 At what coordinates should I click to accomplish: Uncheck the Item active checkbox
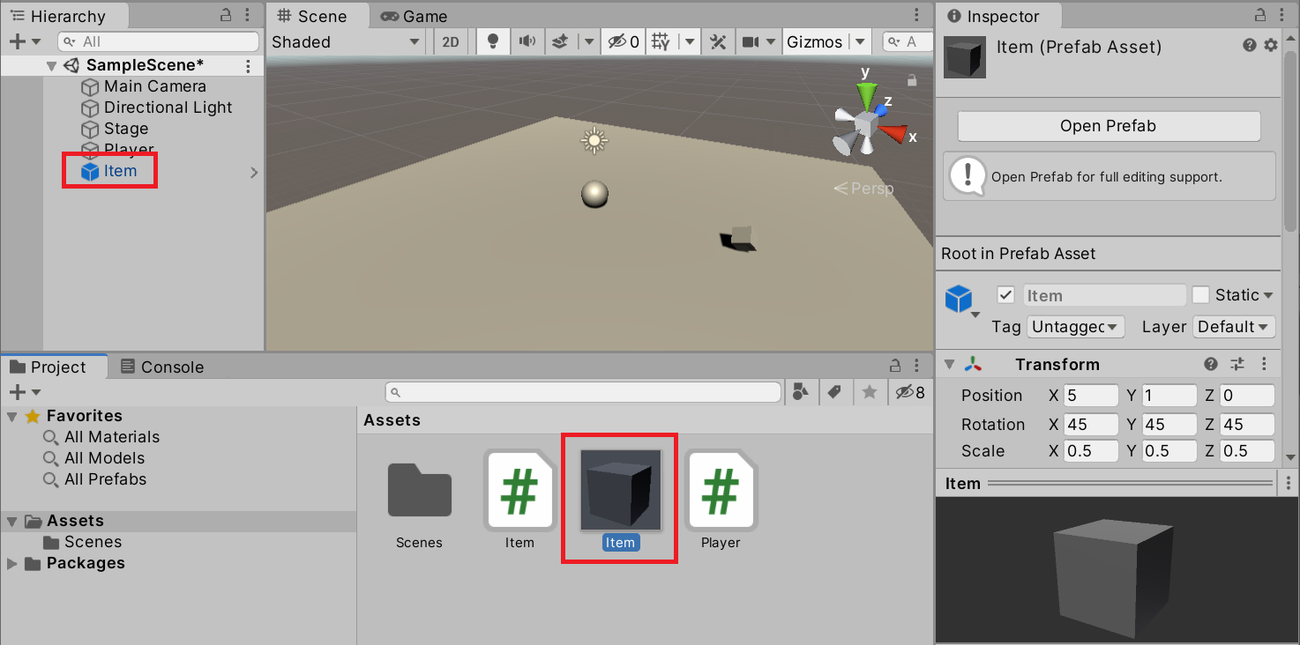coord(1005,295)
